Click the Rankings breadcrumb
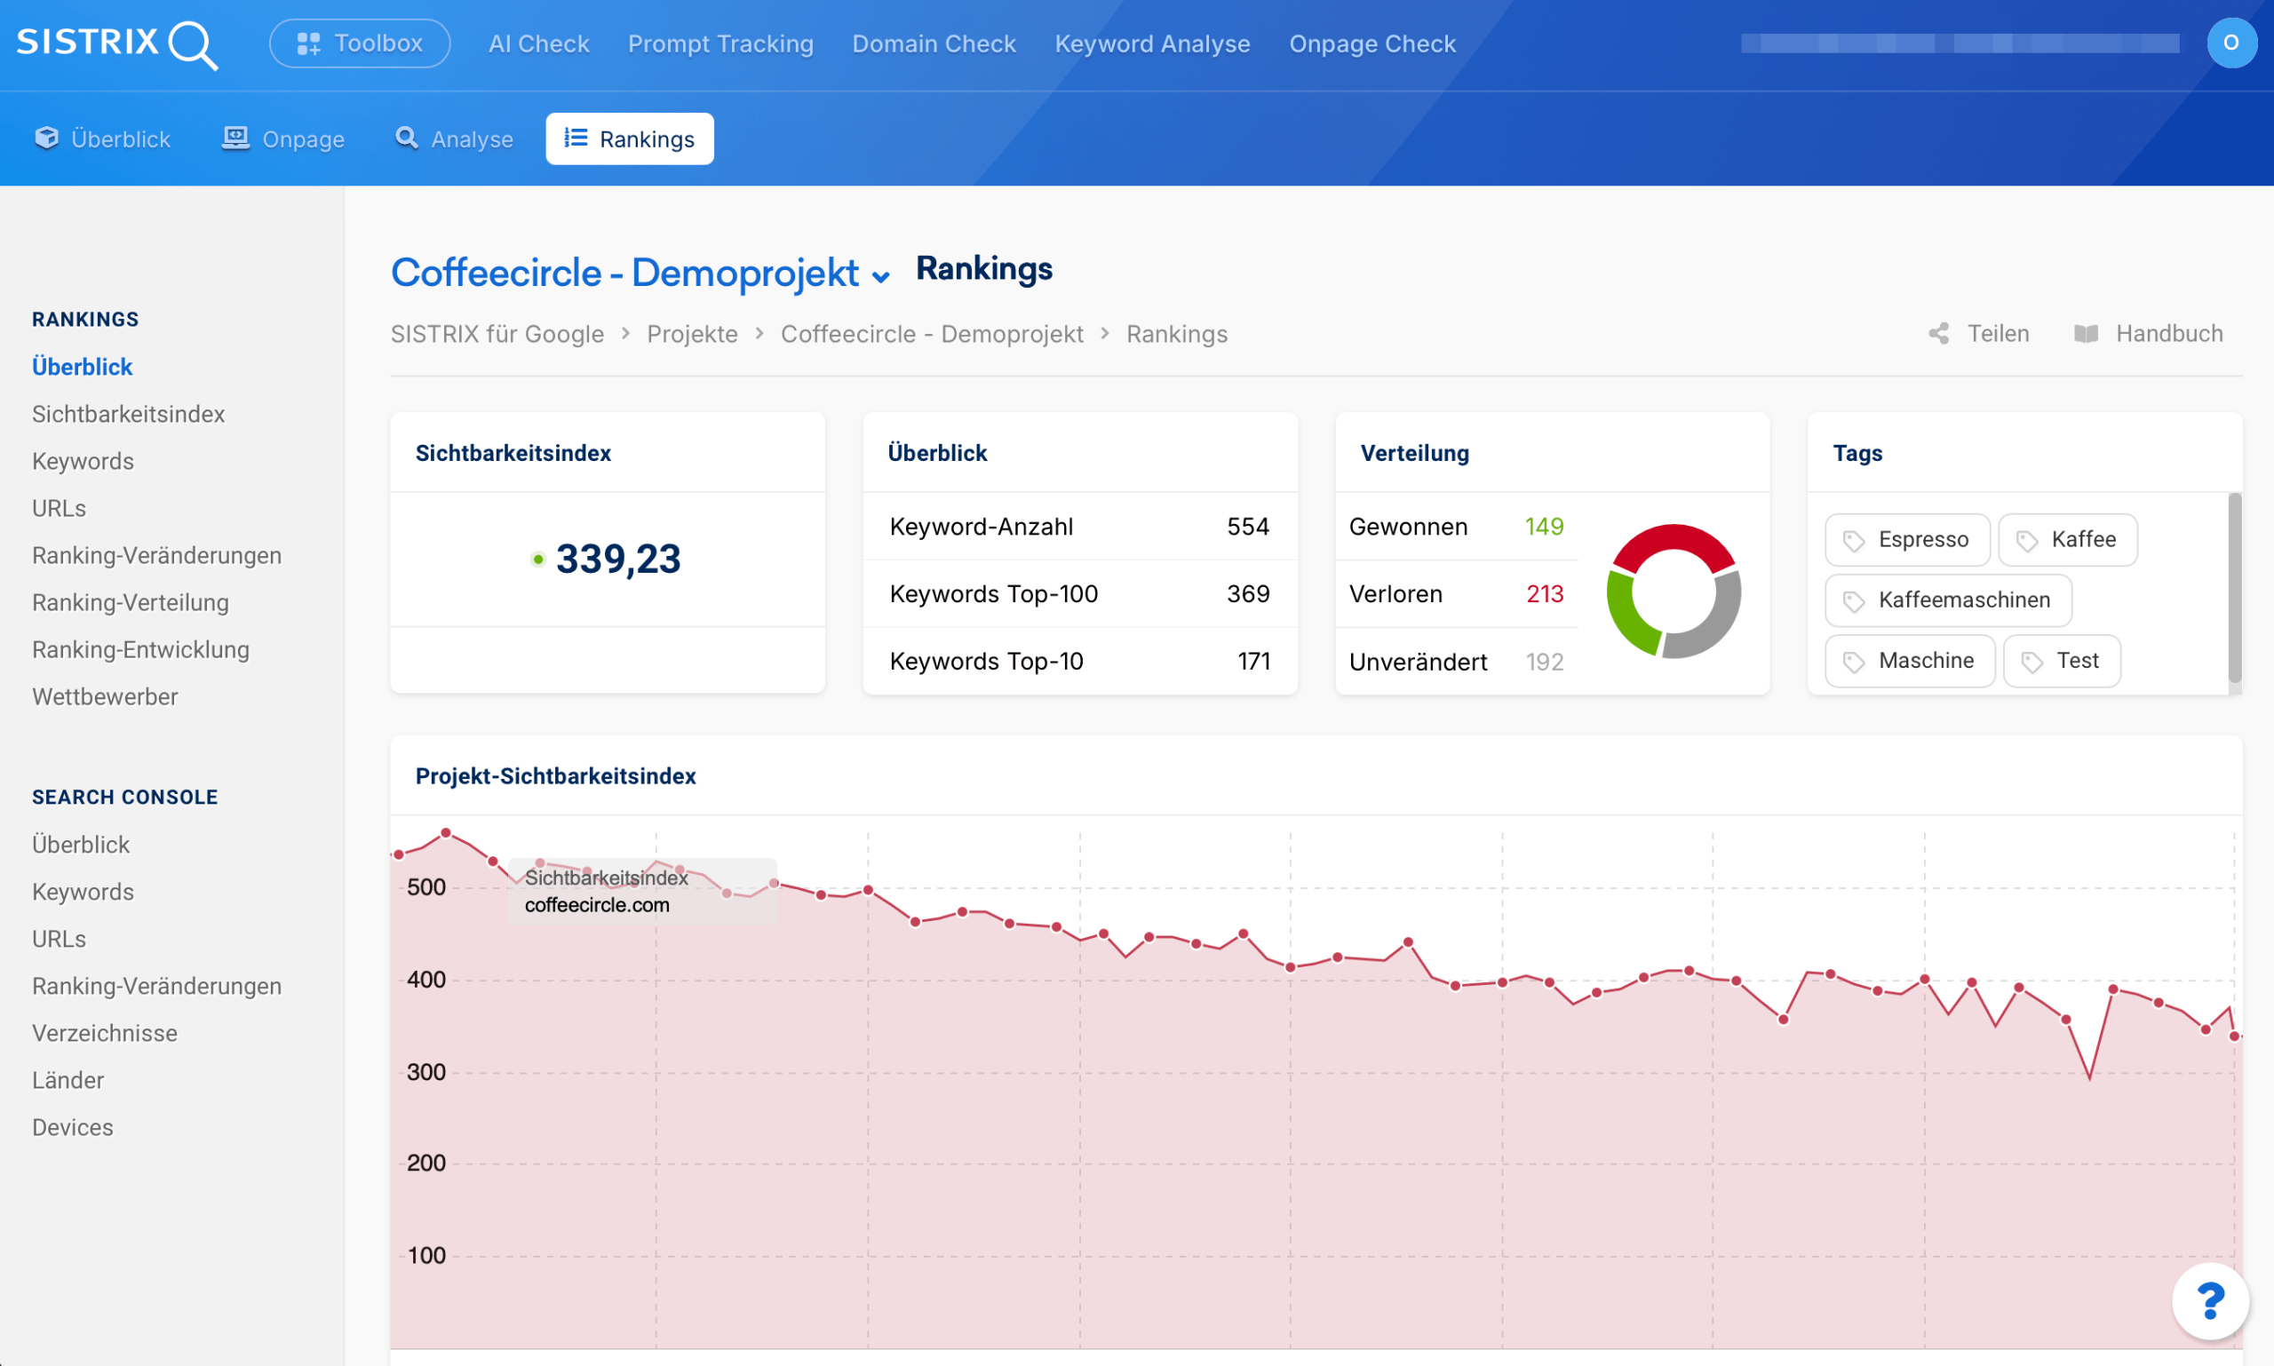This screenshot has width=2274, height=1366. [1177, 334]
